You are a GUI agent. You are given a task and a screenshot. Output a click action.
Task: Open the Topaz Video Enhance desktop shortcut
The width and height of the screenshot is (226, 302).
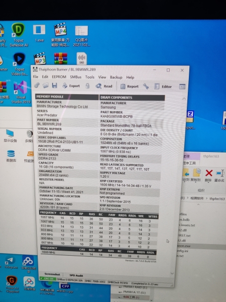[19, 64]
